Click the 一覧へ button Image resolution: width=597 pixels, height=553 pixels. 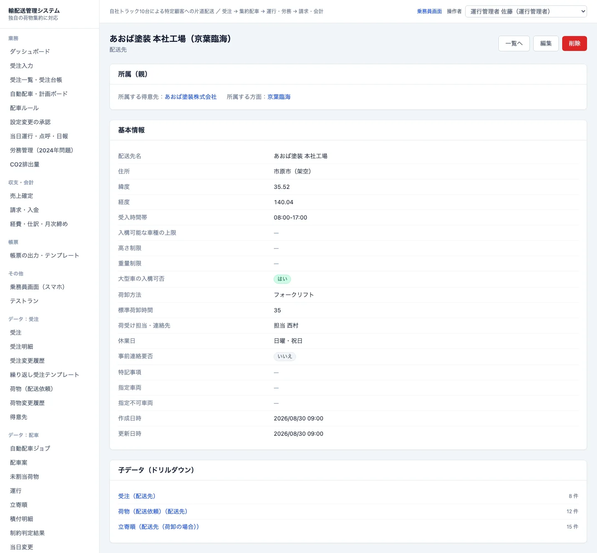(x=514, y=43)
